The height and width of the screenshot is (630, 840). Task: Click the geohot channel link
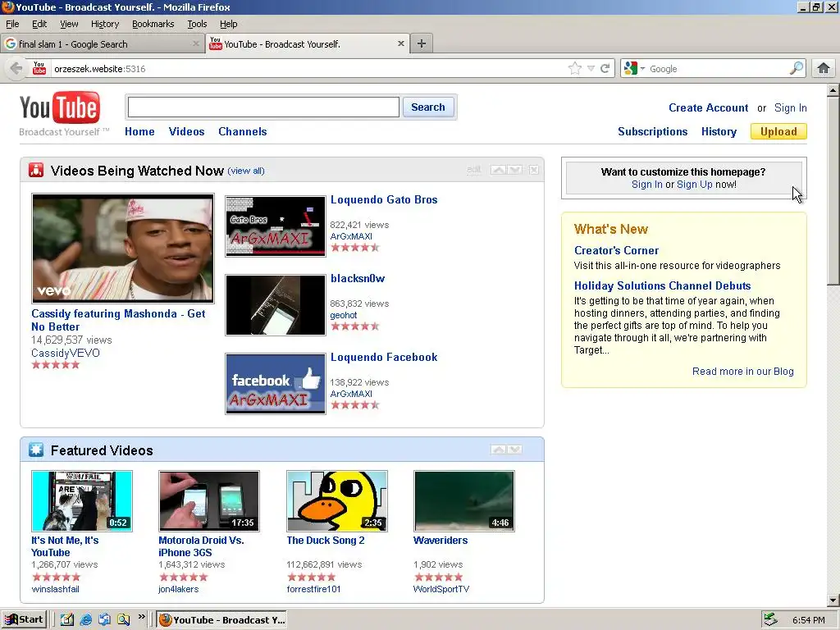tap(344, 315)
